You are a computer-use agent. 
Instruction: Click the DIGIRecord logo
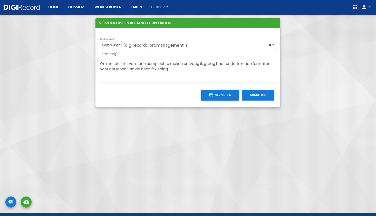(x=22, y=7)
